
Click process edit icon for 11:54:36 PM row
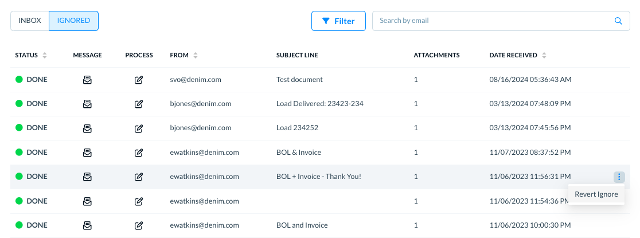tap(139, 201)
